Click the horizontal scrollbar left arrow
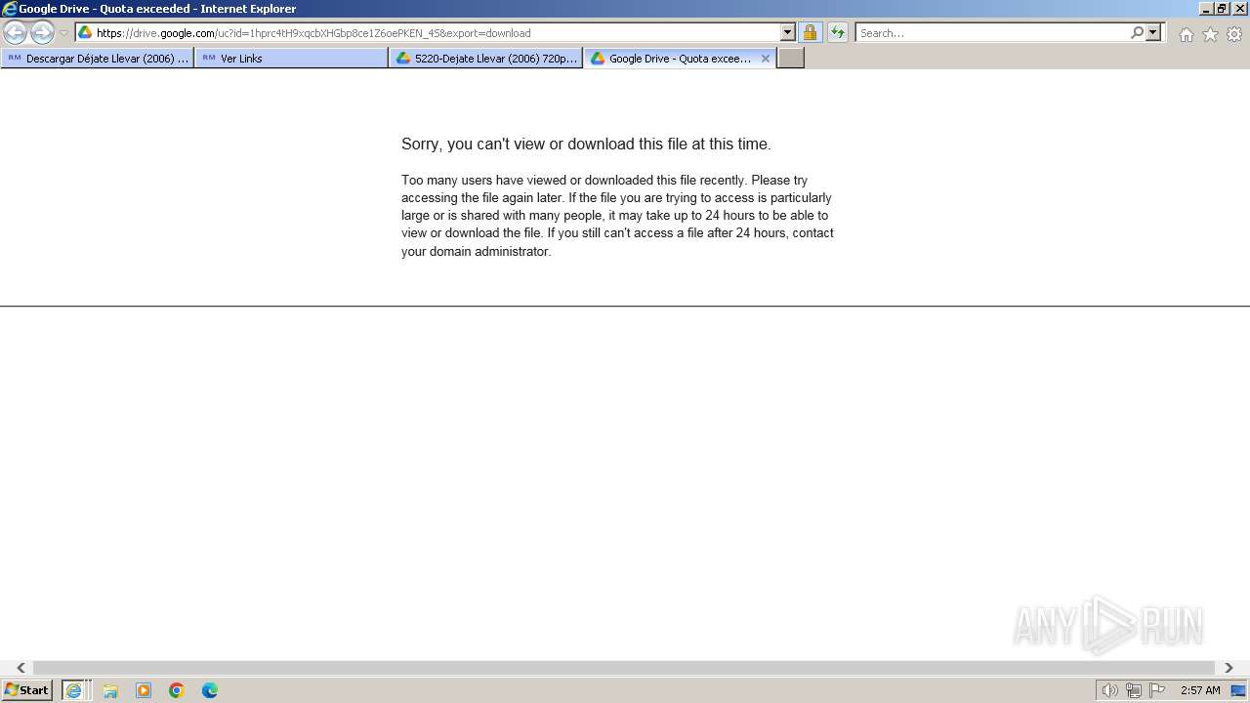Viewport: 1250px width, 703px height. tap(21, 668)
